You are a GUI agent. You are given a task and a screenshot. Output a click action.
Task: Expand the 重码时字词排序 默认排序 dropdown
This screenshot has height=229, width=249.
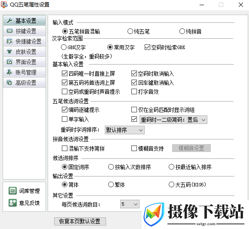click(x=125, y=130)
